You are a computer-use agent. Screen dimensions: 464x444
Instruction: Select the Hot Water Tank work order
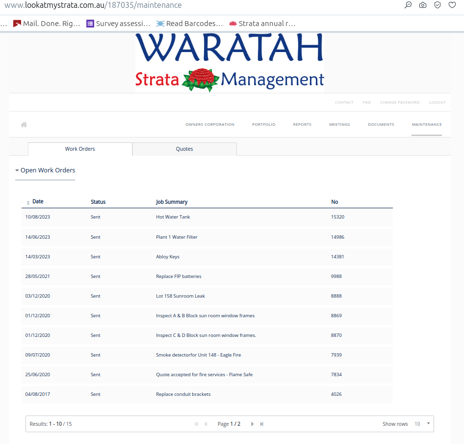207,217
